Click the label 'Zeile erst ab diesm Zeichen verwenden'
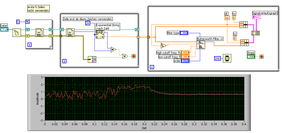The image size is (282, 133). click(x=88, y=19)
